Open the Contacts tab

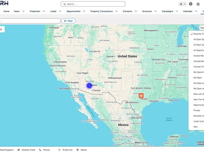[x=127, y=11]
